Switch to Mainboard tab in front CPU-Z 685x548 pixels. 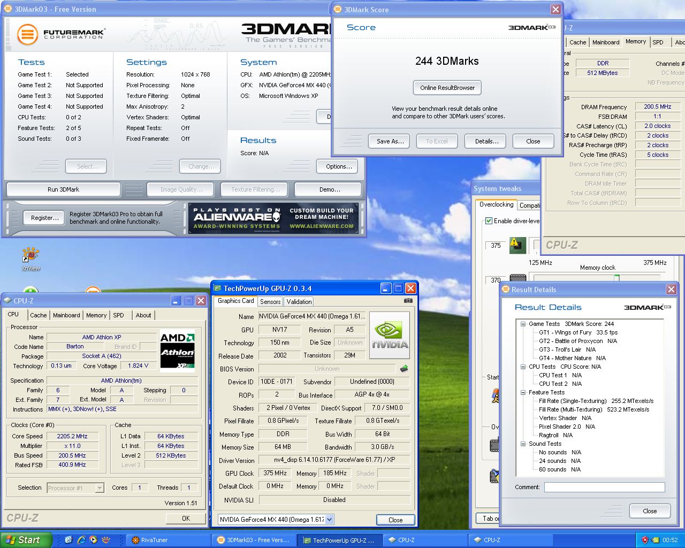tap(66, 315)
